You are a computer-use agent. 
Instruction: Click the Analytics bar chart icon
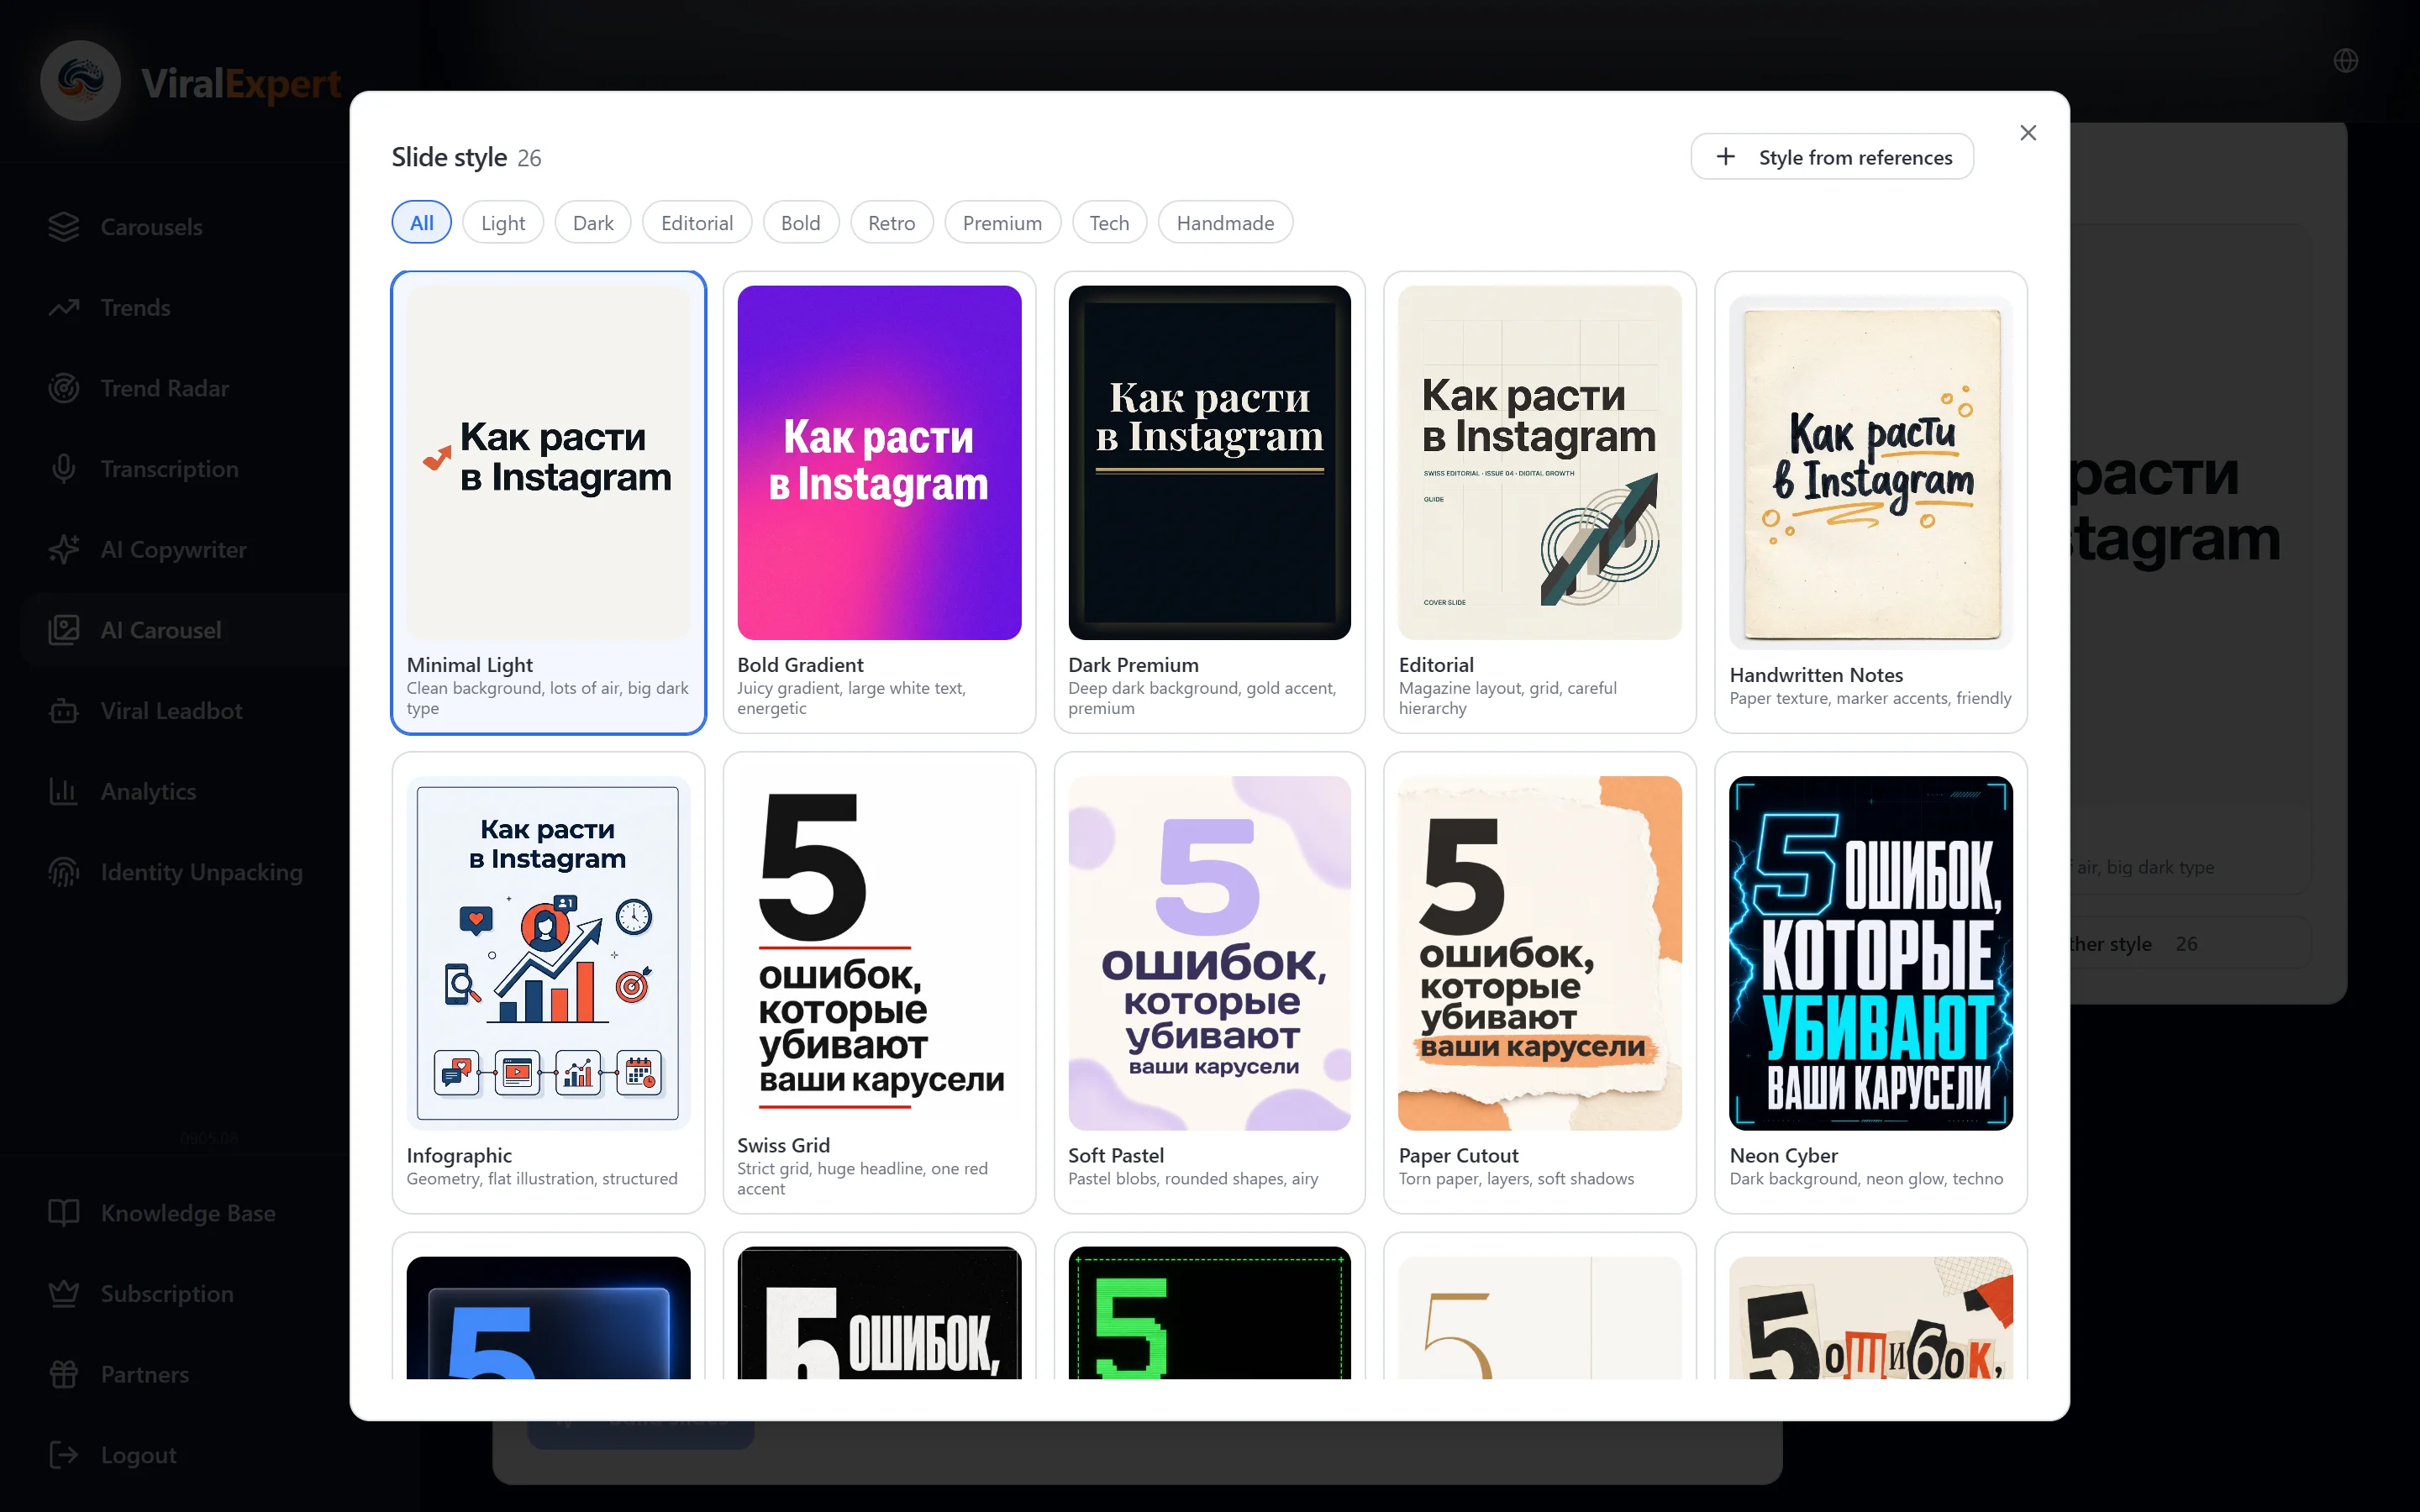(64, 791)
